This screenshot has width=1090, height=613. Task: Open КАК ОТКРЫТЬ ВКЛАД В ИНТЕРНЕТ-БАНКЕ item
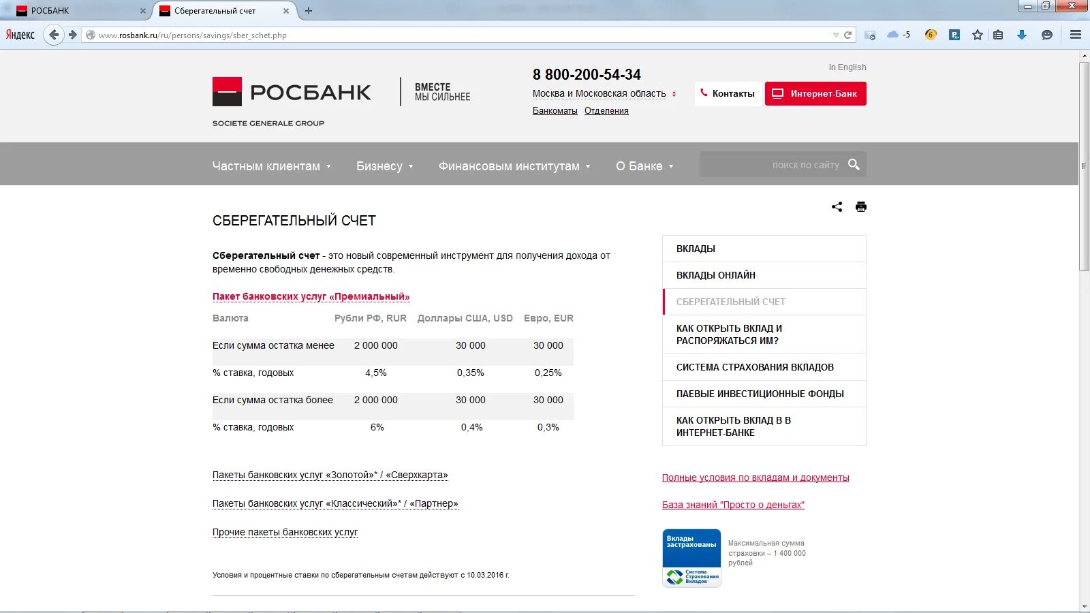tap(764, 426)
